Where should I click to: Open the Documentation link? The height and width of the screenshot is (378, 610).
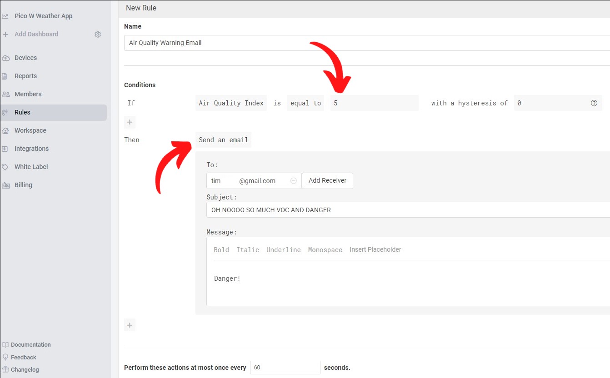(x=30, y=345)
